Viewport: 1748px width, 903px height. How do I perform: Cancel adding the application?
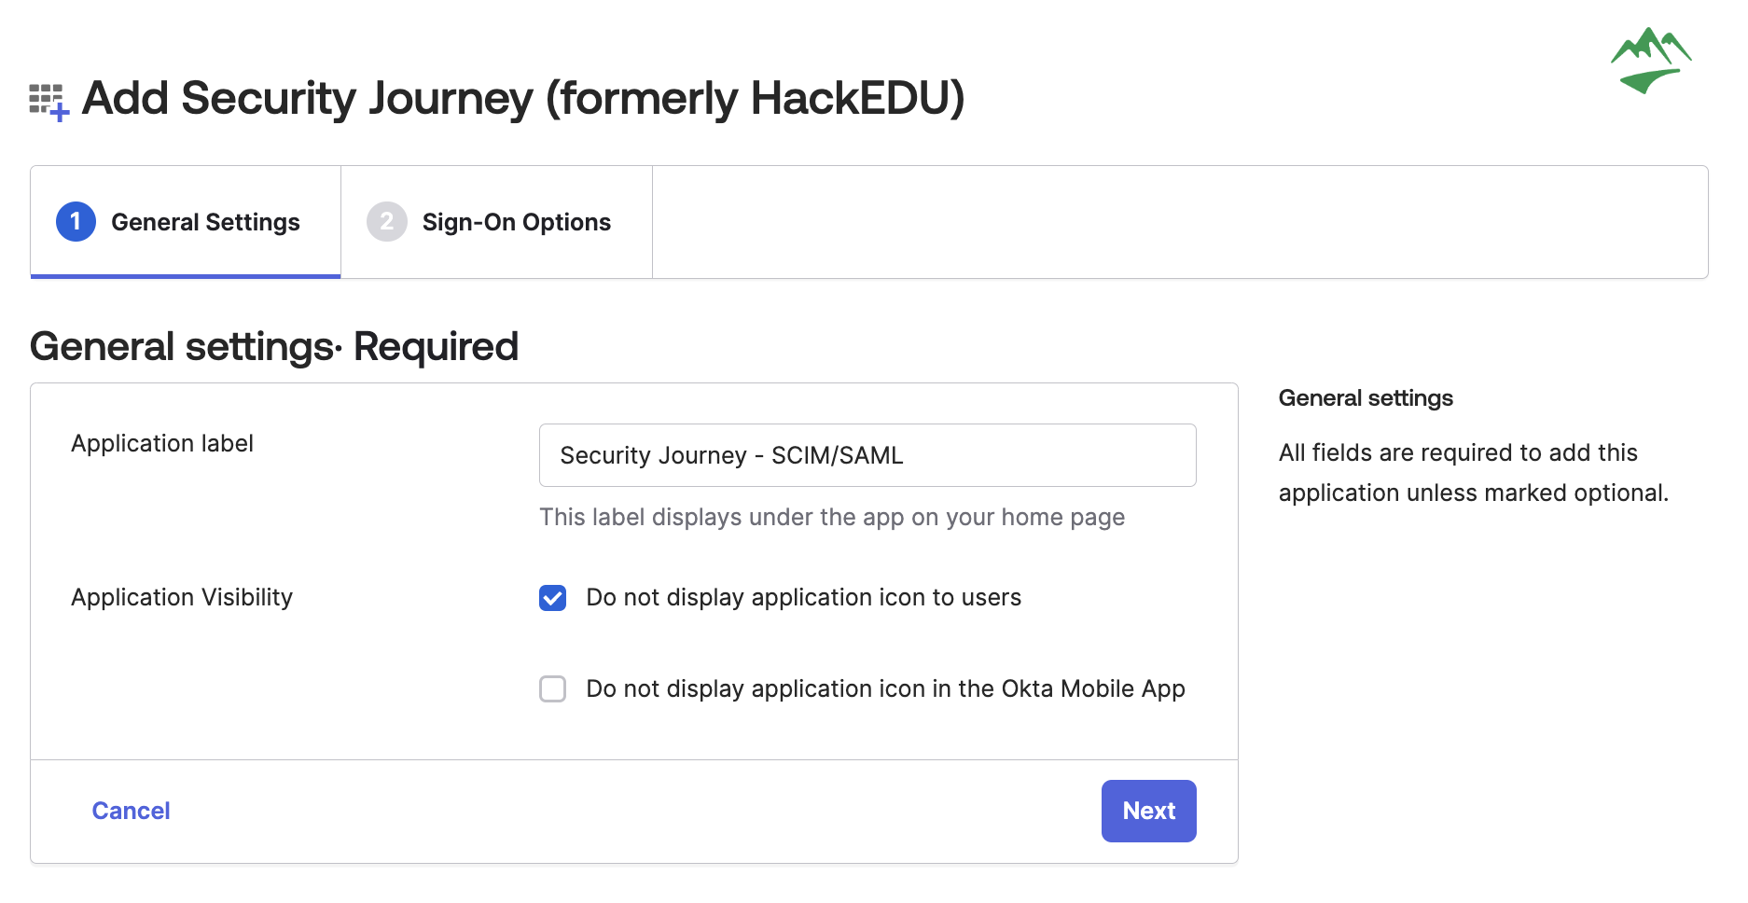(131, 811)
